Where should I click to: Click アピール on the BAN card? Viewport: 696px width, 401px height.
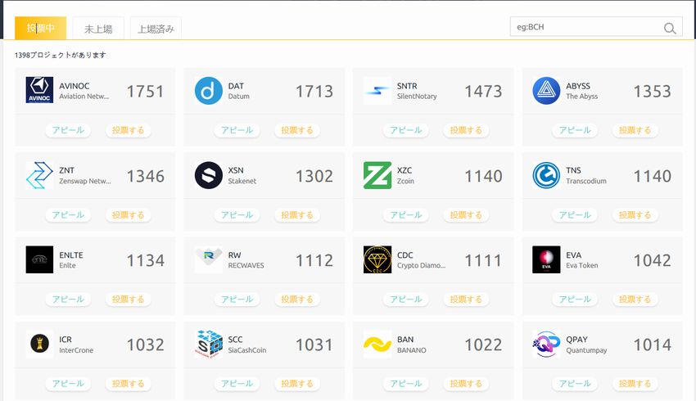[x=405, y=383]
